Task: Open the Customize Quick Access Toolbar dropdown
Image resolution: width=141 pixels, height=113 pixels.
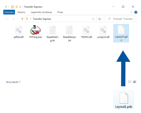Action: [20, 7]
